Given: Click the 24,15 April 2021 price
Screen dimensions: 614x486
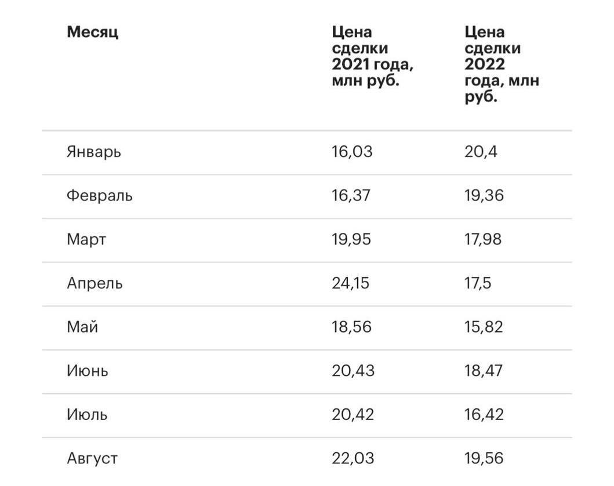Looking at the screenshot, I should tap(350, 283).
